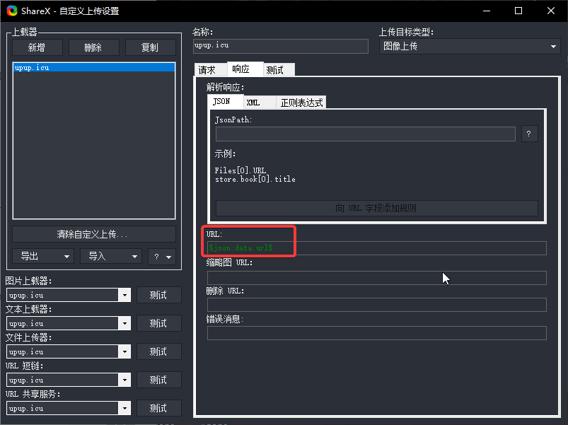Click 清除自定义上传 button
The image size is (568, 425).
click(93, 234)
